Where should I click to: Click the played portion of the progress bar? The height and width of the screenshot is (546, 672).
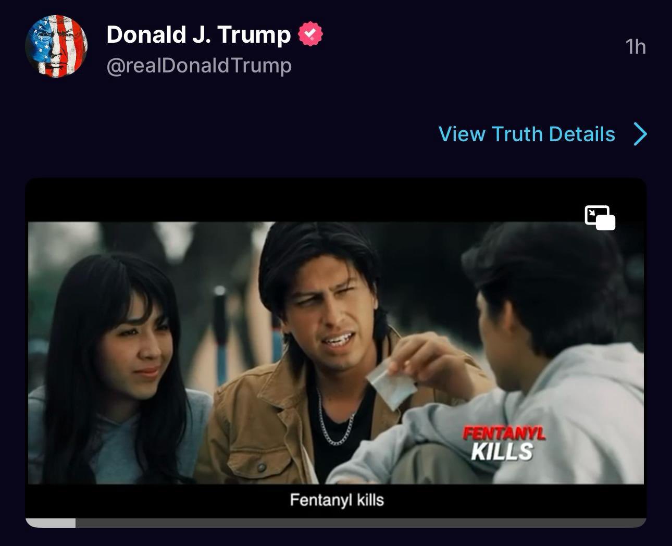[x=51, y=523]
